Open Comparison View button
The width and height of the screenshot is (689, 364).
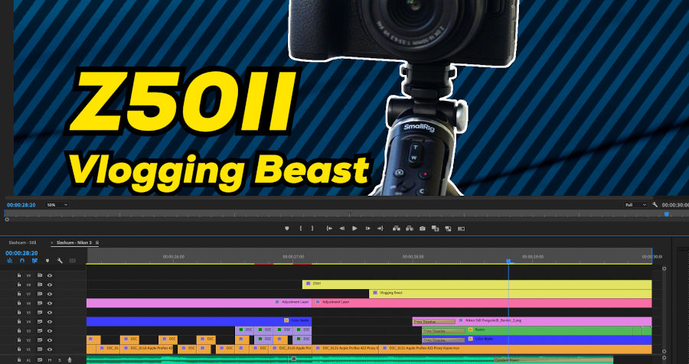435,229
